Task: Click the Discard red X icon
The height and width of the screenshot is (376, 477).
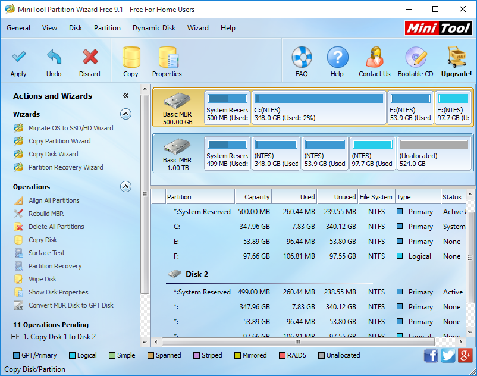Action: [x=90, y=57]
